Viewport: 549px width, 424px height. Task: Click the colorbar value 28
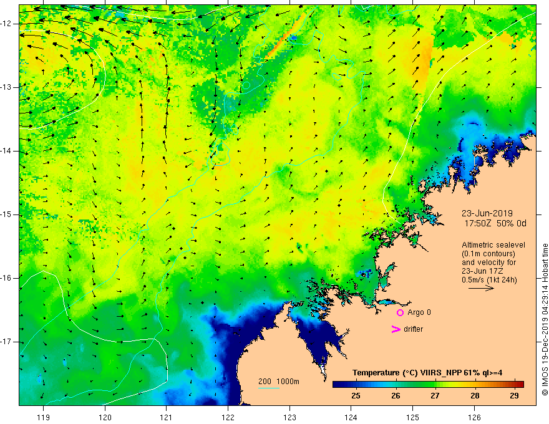pos(475,396)
